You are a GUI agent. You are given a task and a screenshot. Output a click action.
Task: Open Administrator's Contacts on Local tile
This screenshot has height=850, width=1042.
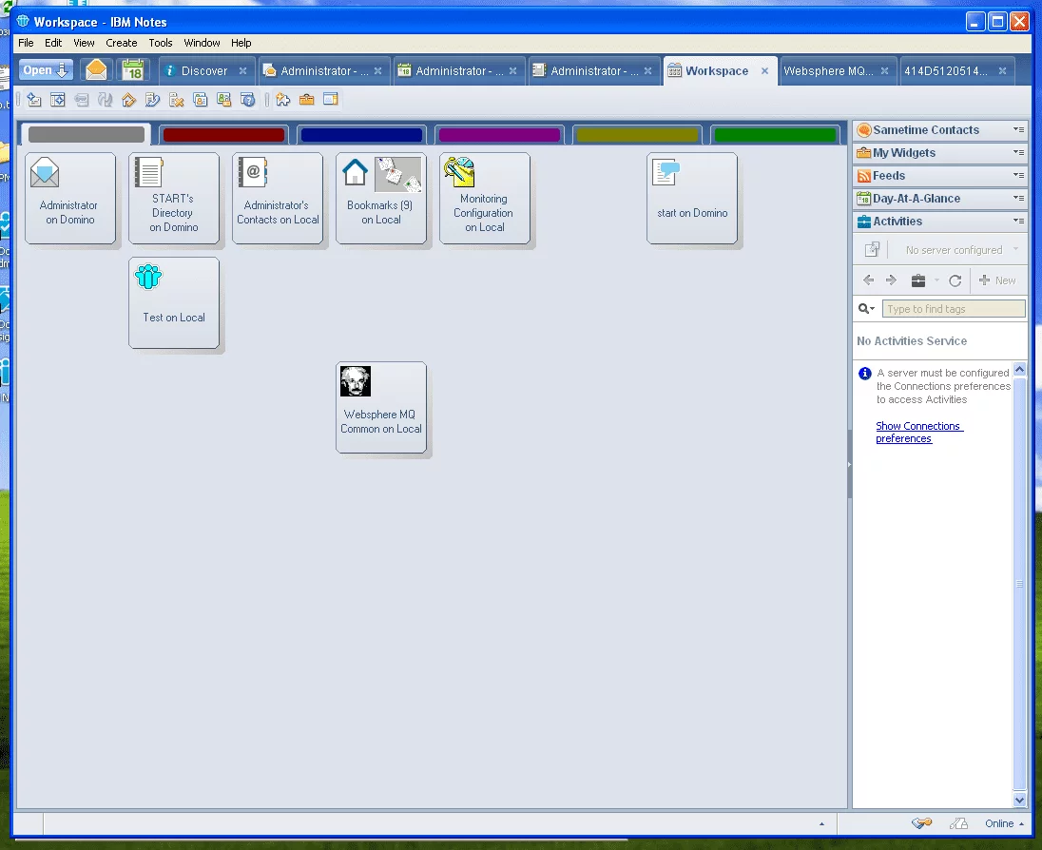pos(278,198)
